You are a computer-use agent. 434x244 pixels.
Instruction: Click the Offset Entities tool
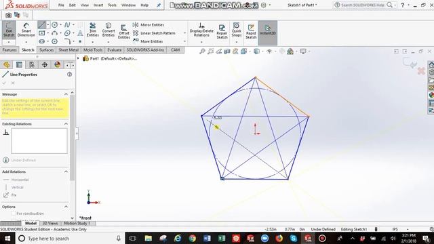tap(124, 32)
